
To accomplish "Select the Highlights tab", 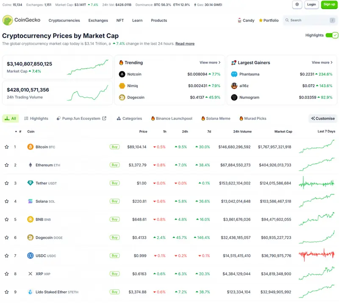I will pos(36,118).
